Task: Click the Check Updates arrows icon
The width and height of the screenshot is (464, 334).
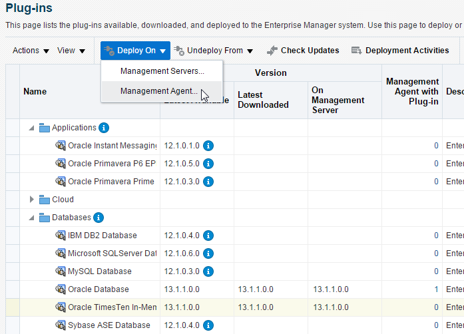Action: pyautogui.click(x=272, y=51)
